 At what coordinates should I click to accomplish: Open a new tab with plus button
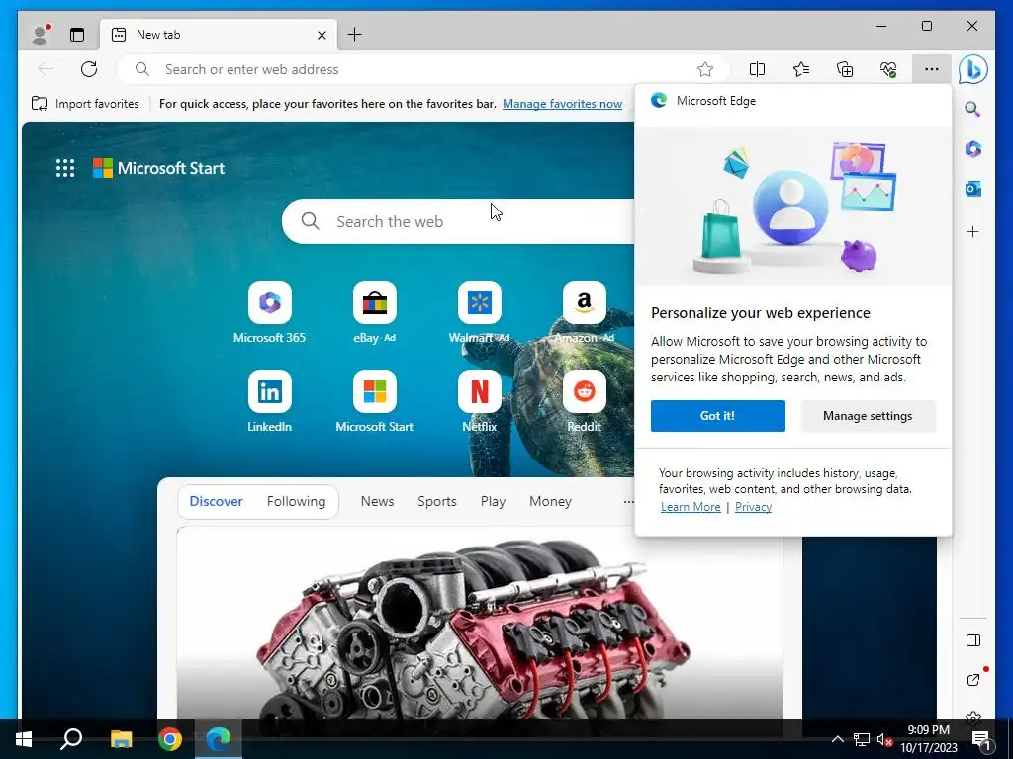[x=355, y=35]
